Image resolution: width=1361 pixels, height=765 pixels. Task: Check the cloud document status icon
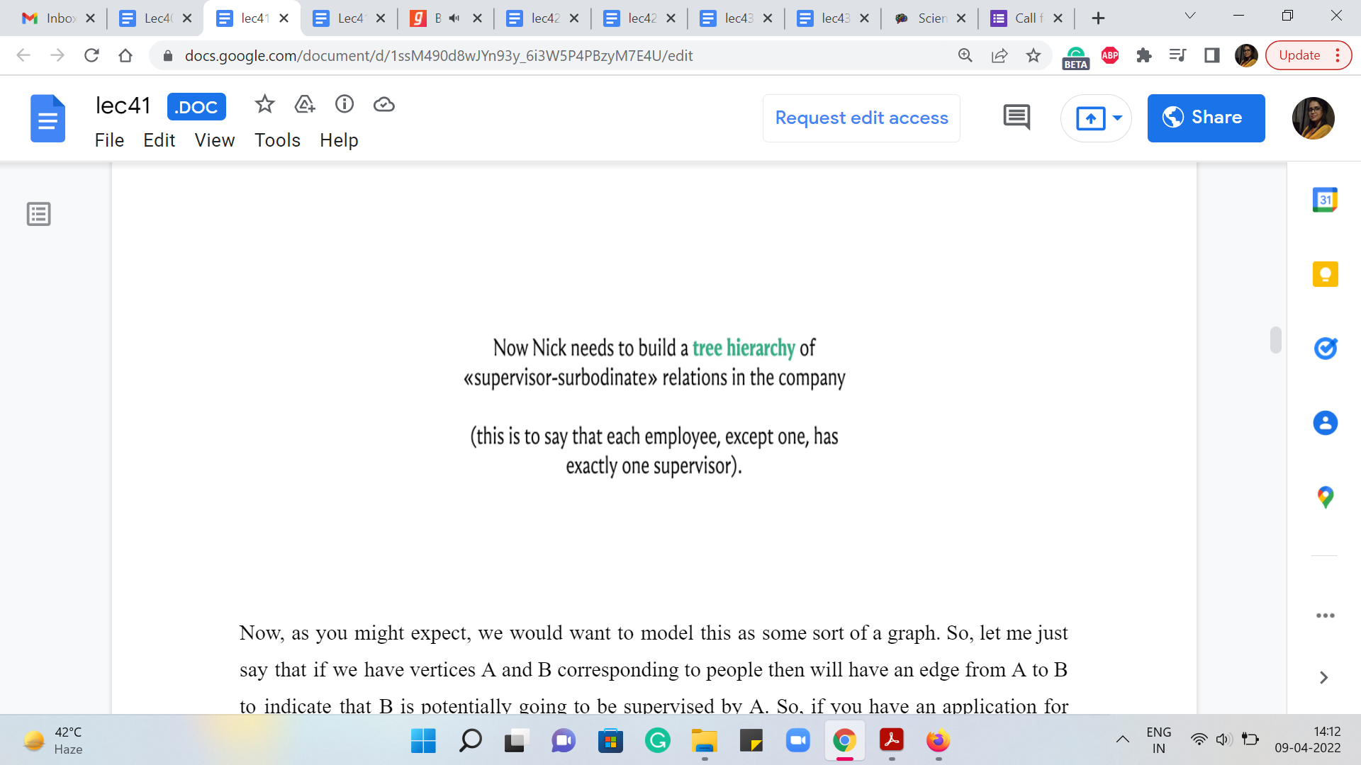383,105
